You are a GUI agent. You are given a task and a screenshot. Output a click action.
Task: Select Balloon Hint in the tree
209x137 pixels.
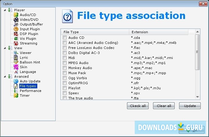click(30, 62)
